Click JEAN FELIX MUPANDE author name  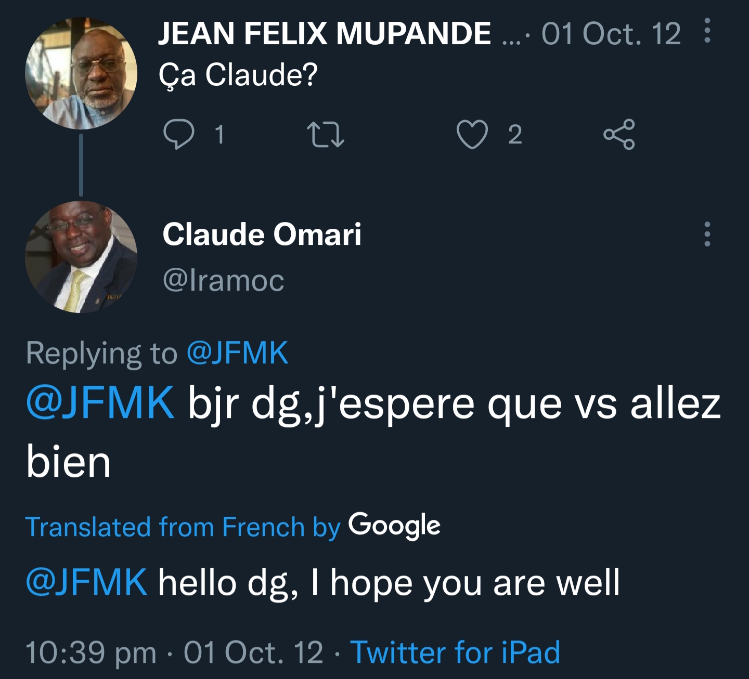324,33
